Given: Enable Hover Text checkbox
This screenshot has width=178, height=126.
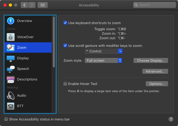Looking at the screenshot, I should pos(65,84).
